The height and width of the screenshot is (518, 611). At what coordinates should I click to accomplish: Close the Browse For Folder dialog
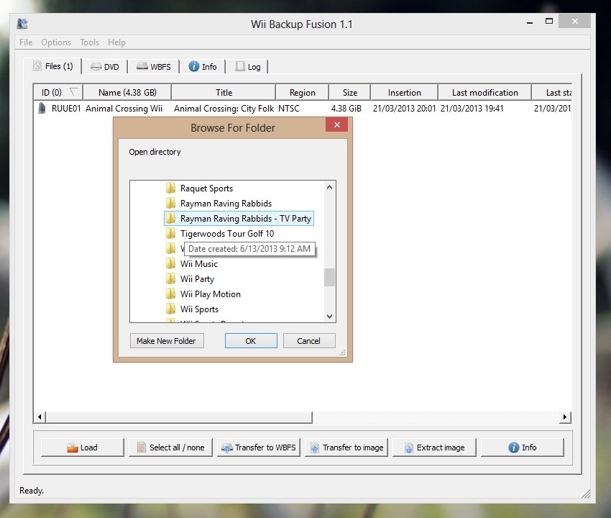[x=336, y=124]
